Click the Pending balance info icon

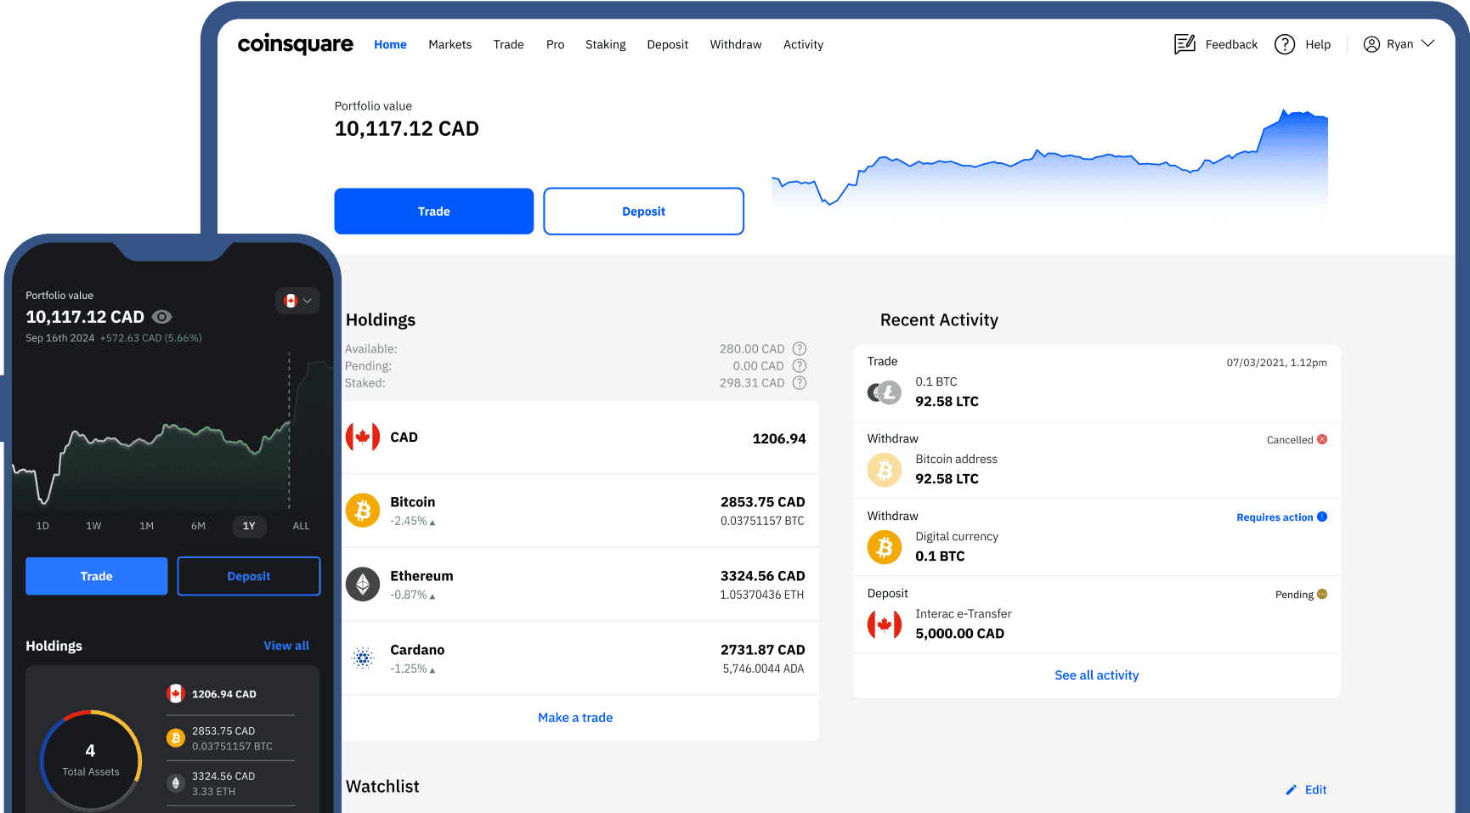(800, 365)
